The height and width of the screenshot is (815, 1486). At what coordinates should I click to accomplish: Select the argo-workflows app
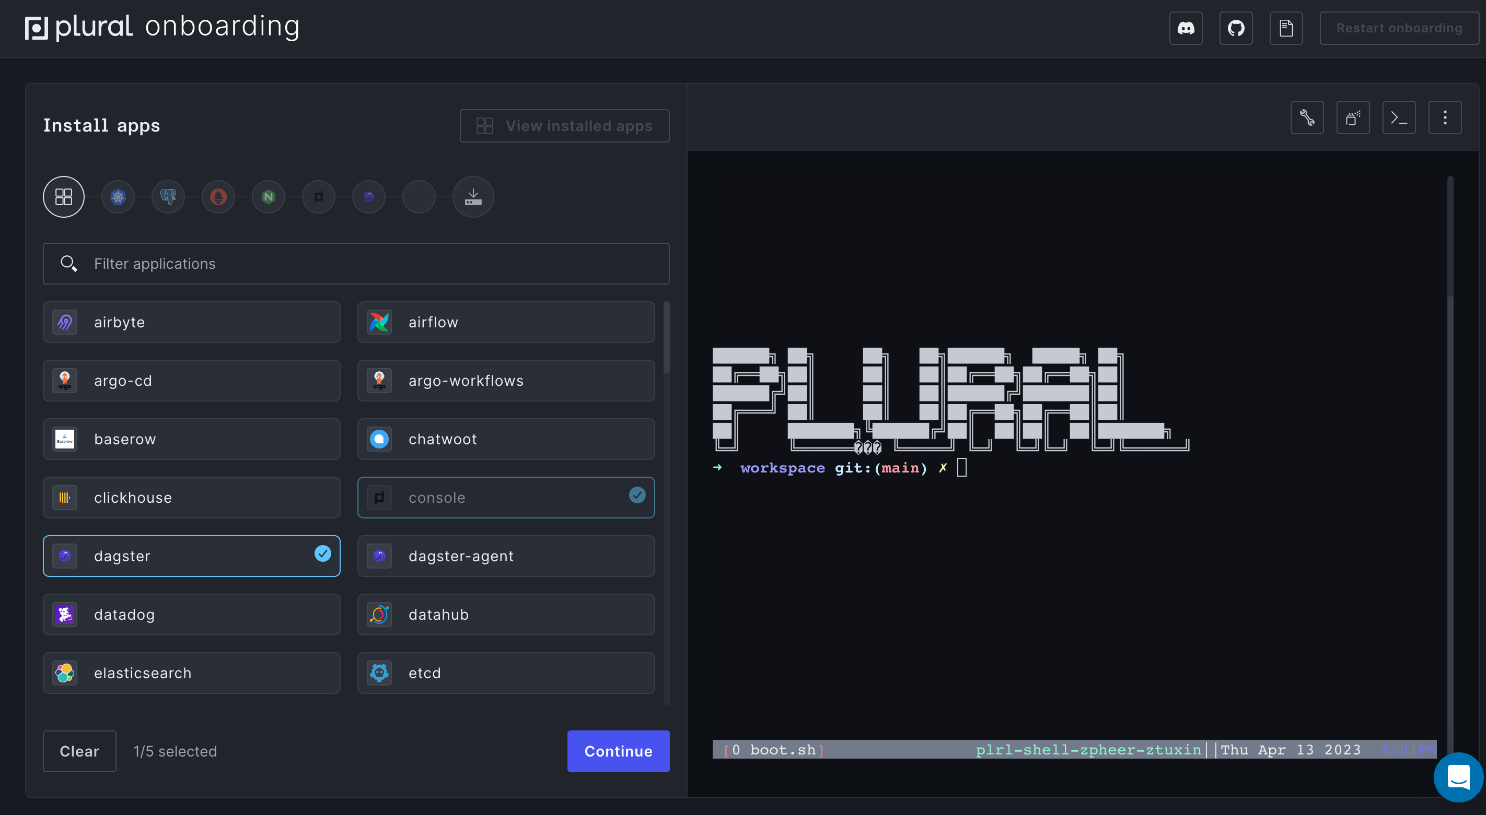[506, 381]
